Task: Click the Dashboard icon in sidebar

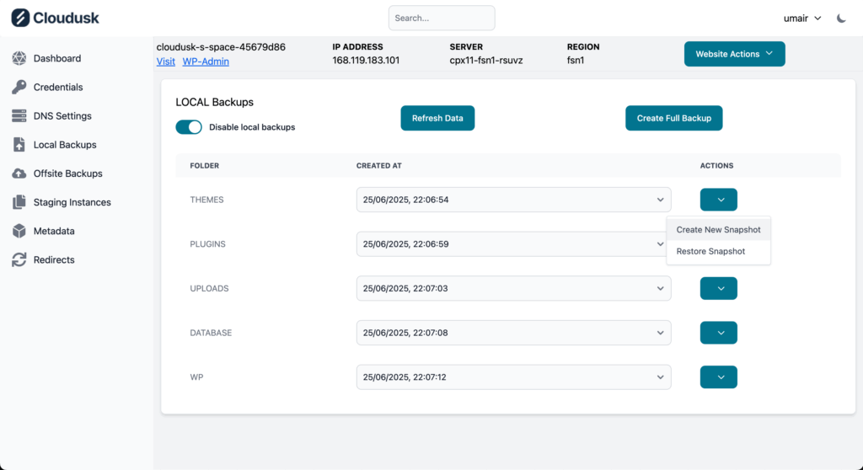Action: tap(19, 58)
